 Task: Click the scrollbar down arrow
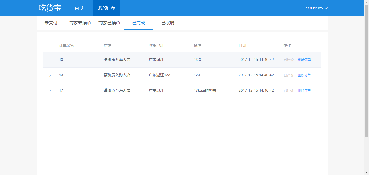pos(367,173)
